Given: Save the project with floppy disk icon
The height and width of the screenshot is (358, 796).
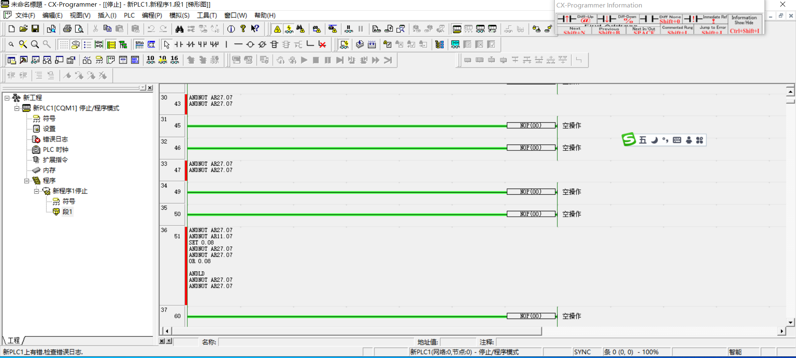Looking at the screenshot, I should [x=35, y=29].
